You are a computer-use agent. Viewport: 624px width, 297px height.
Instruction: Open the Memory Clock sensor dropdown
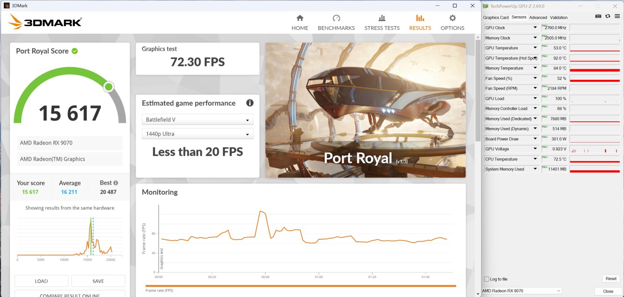pyautogui.click(x=535, y=38)
